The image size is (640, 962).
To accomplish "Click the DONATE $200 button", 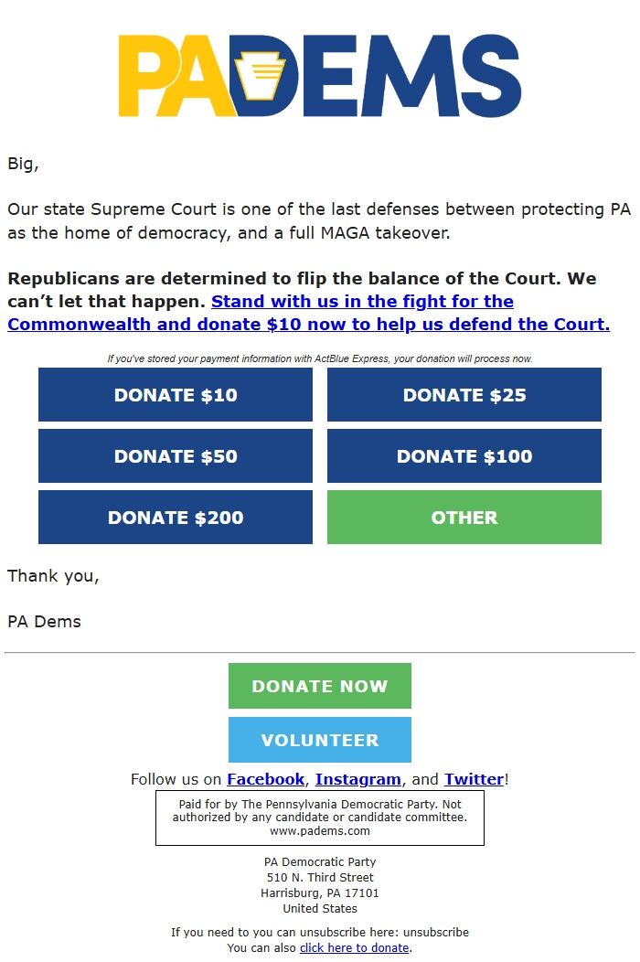I will click(176, 518).
